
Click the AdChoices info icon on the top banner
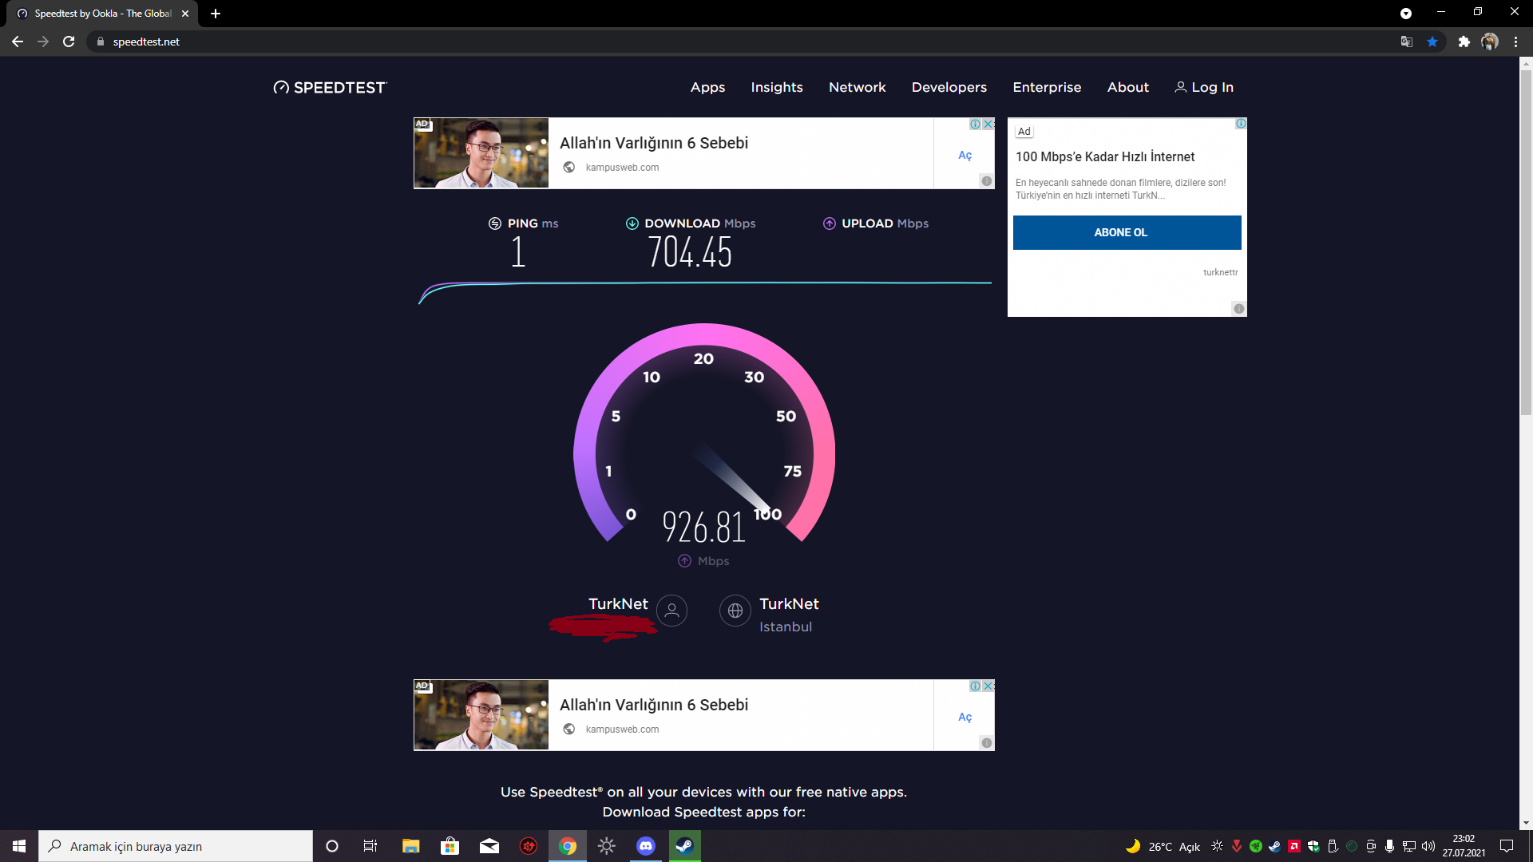976,124
